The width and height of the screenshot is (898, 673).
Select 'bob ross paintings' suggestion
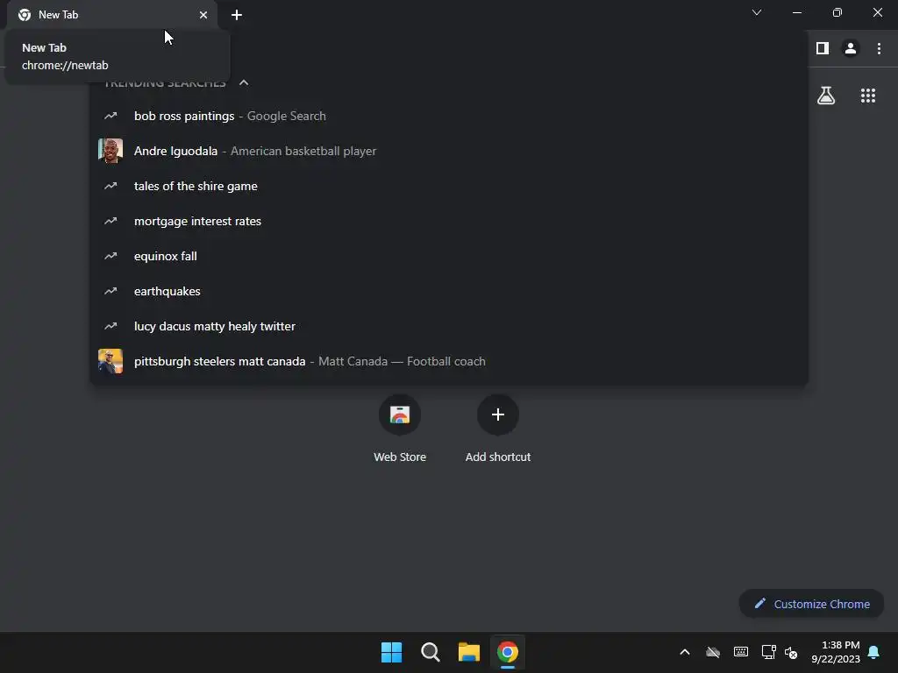[449, 117]
